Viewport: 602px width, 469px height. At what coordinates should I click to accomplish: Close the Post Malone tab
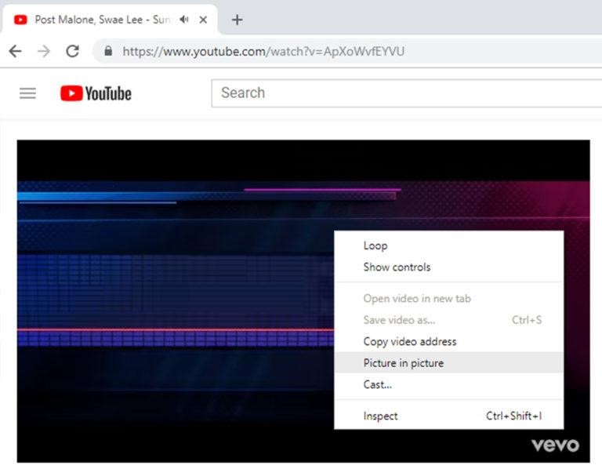coord(203,20)
